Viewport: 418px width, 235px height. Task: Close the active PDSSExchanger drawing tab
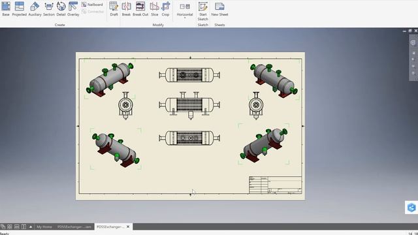pyautogui.click(x=128, y=227)
